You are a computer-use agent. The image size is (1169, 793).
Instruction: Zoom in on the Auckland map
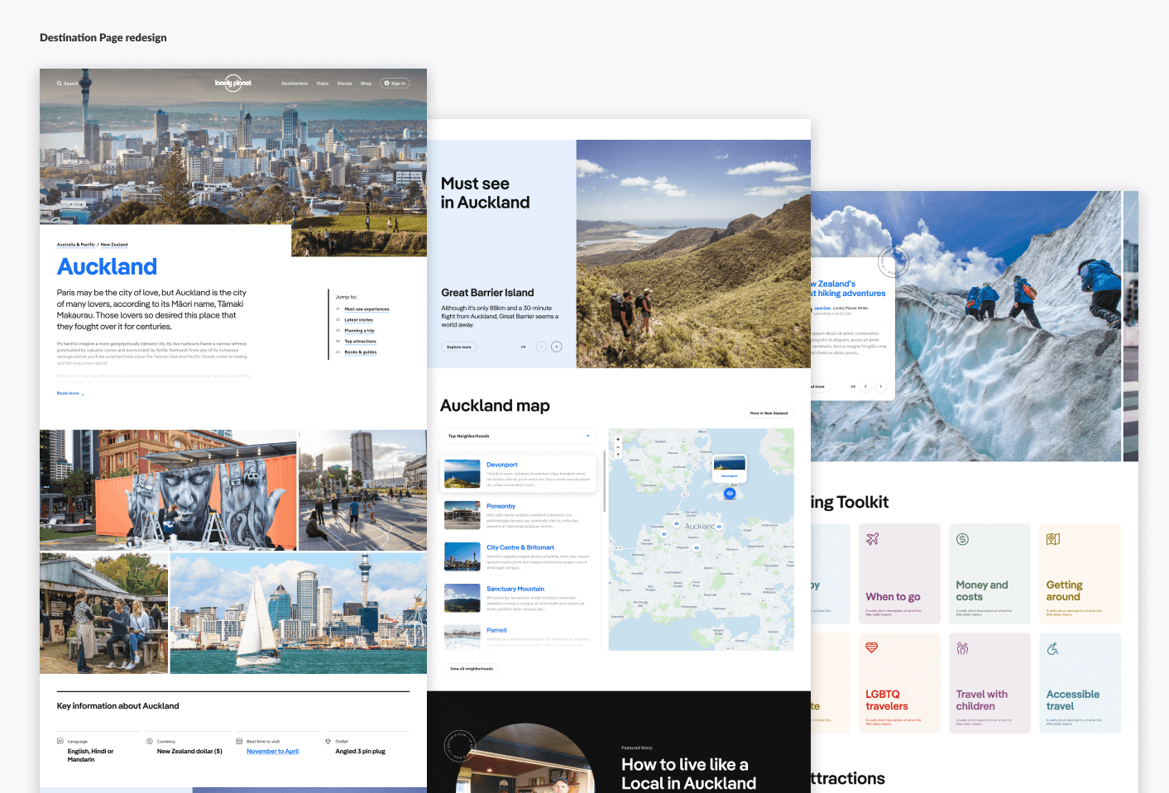(x=618, y=440)
